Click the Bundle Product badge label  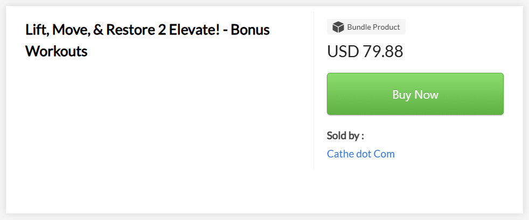click(x=373, y=27)
